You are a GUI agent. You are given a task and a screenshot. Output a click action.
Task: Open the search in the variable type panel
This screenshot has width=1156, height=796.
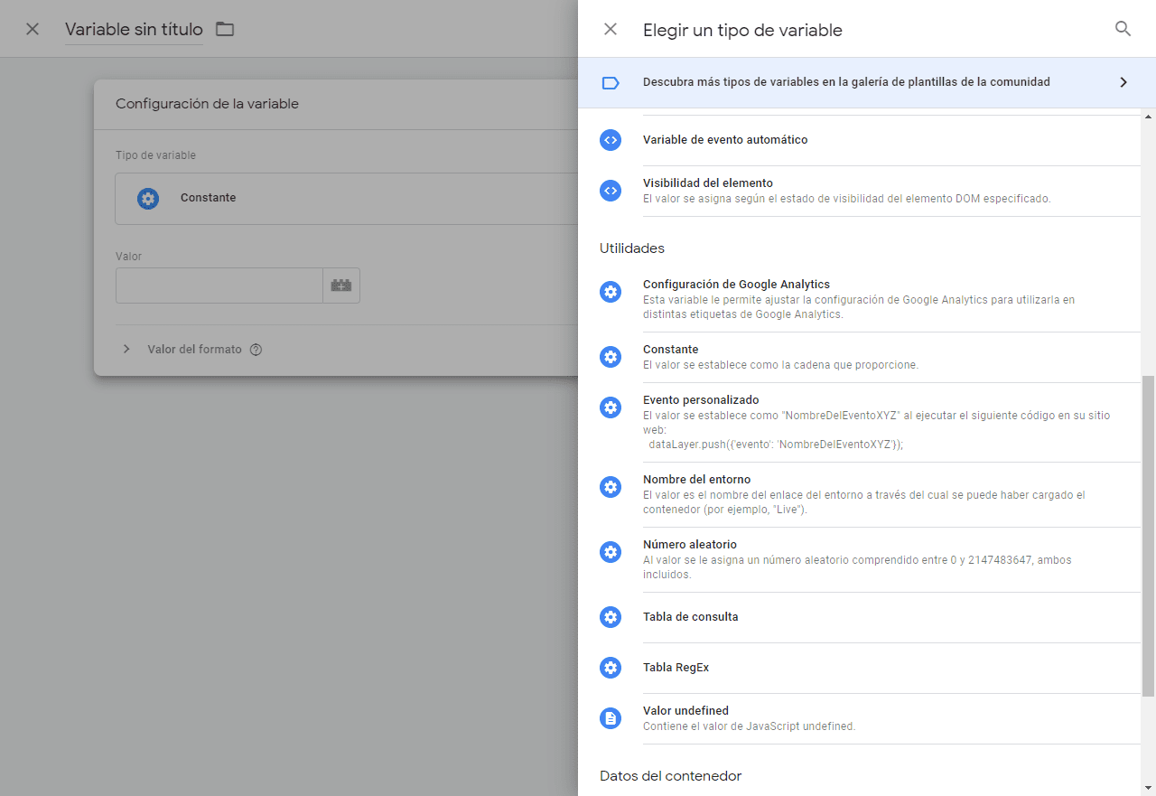[1123, 28]
